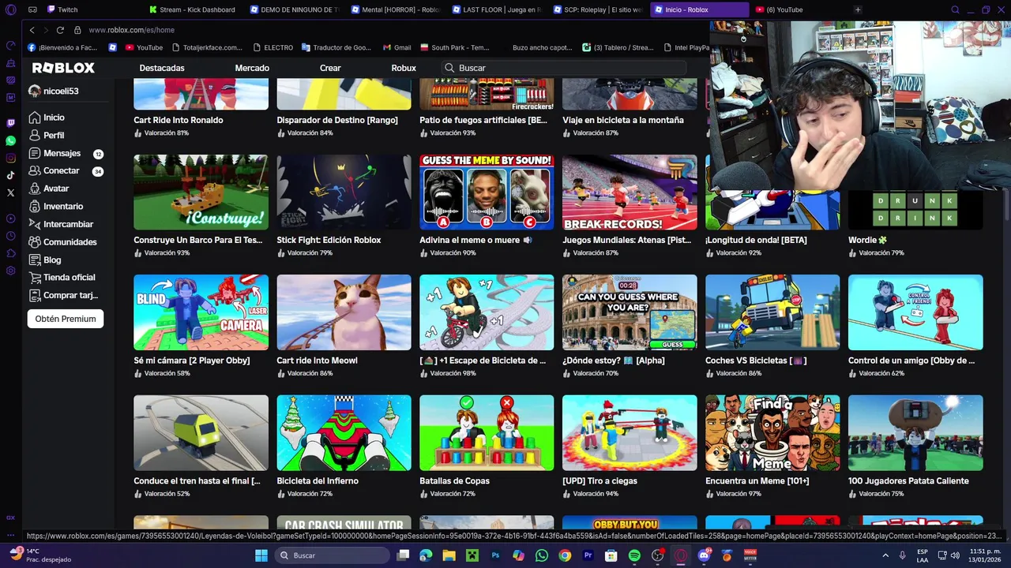Image resolution: width=1011 pixels, height=568 pixels.
Task: Click Sé mi cámara [2 Player Obby] title
Action: (x=192, y=361)
